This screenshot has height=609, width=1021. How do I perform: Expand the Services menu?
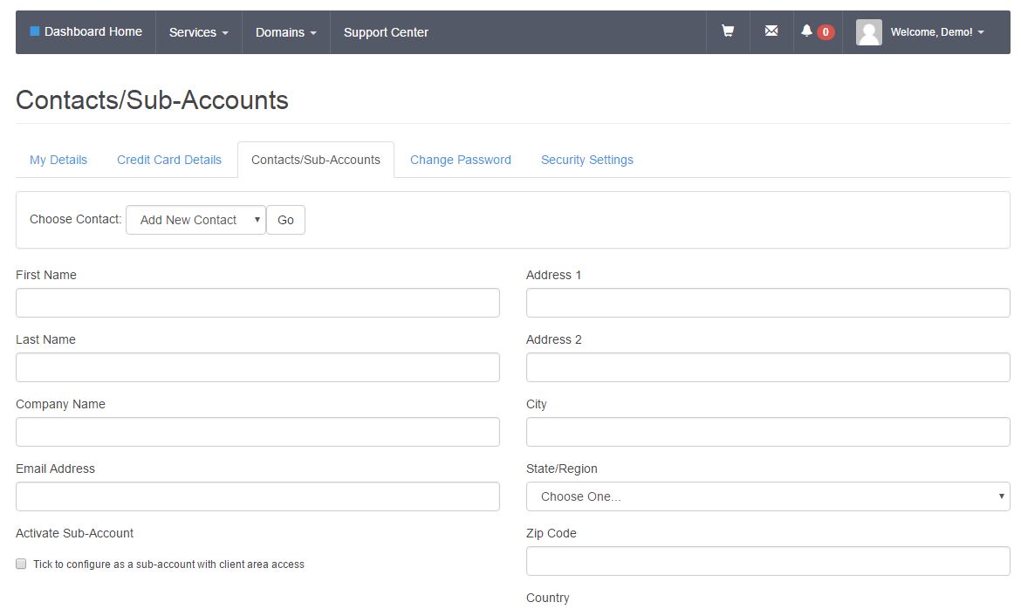click(198, 32)
